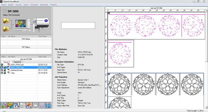Click Print Area value 700.0 x 332.7 mm
This screenshot has height=112, width=208.
(84, 103)
